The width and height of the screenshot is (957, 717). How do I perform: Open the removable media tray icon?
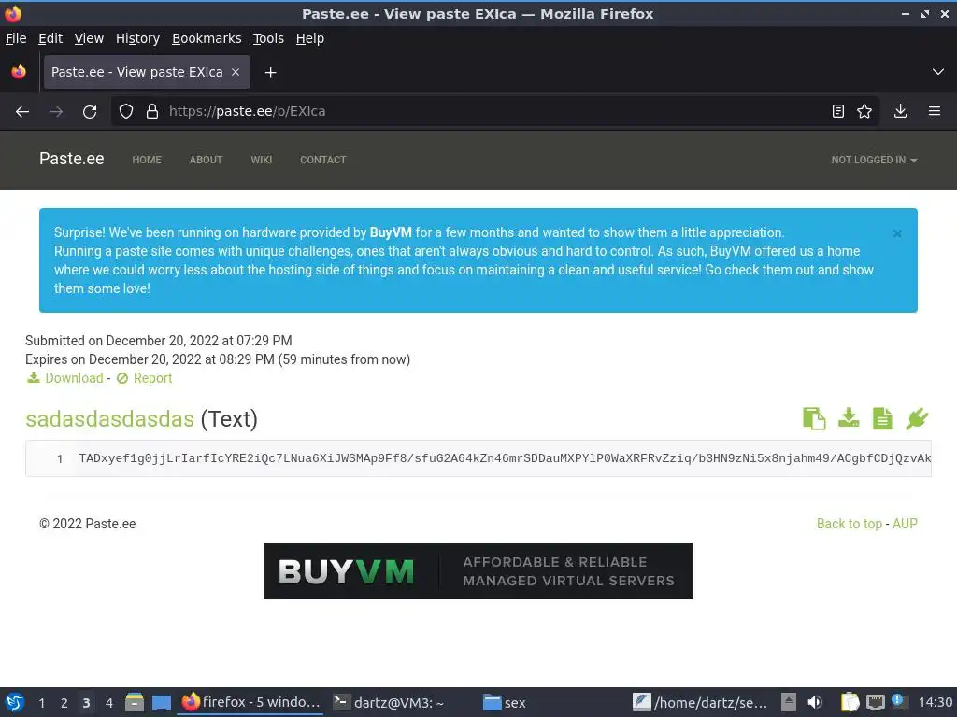[789, 702]
